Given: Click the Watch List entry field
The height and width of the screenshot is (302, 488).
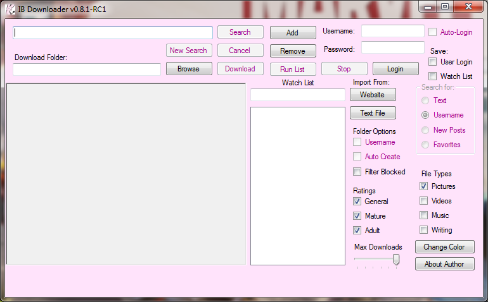Looking at the screenshot, I should pos(298,95).
